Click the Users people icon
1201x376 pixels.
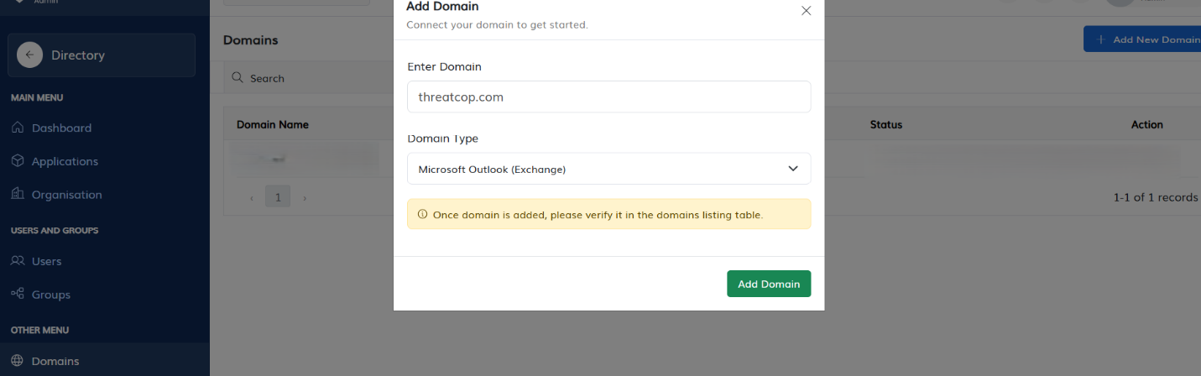tap(18, 261)
